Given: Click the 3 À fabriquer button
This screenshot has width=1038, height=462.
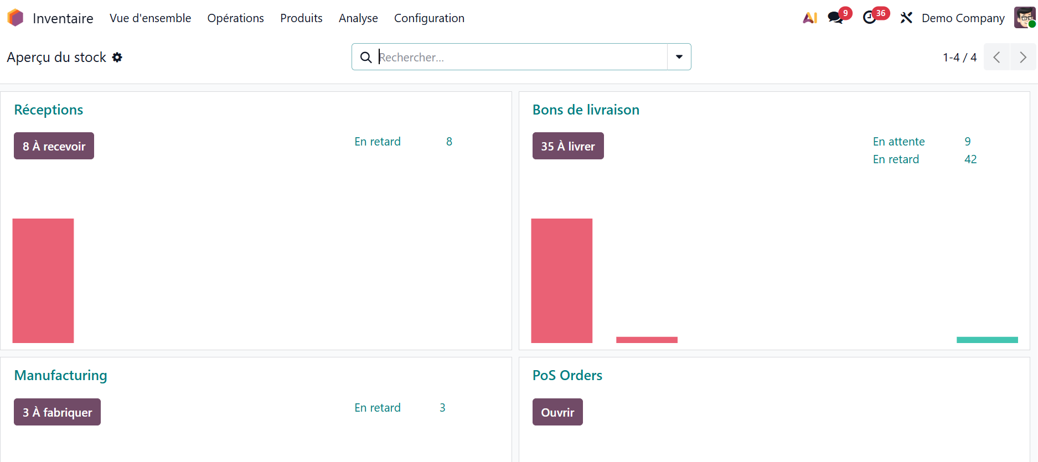Looking at the screenshot, I should 57,412.
